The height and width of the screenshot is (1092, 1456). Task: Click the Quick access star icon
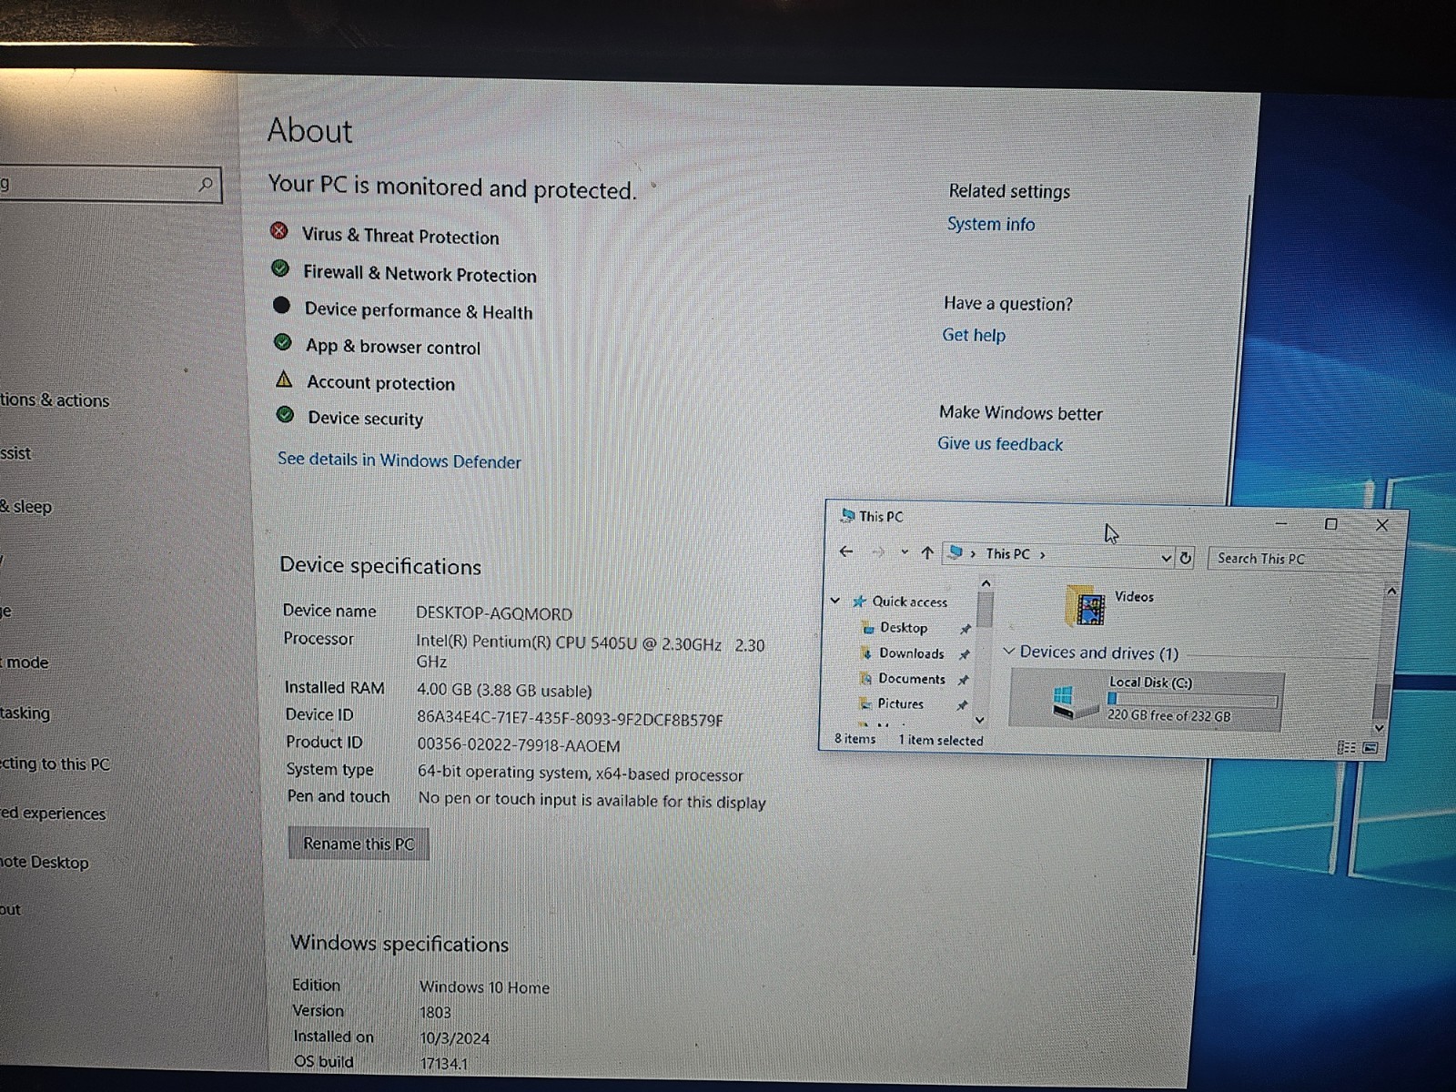point(859,602)
